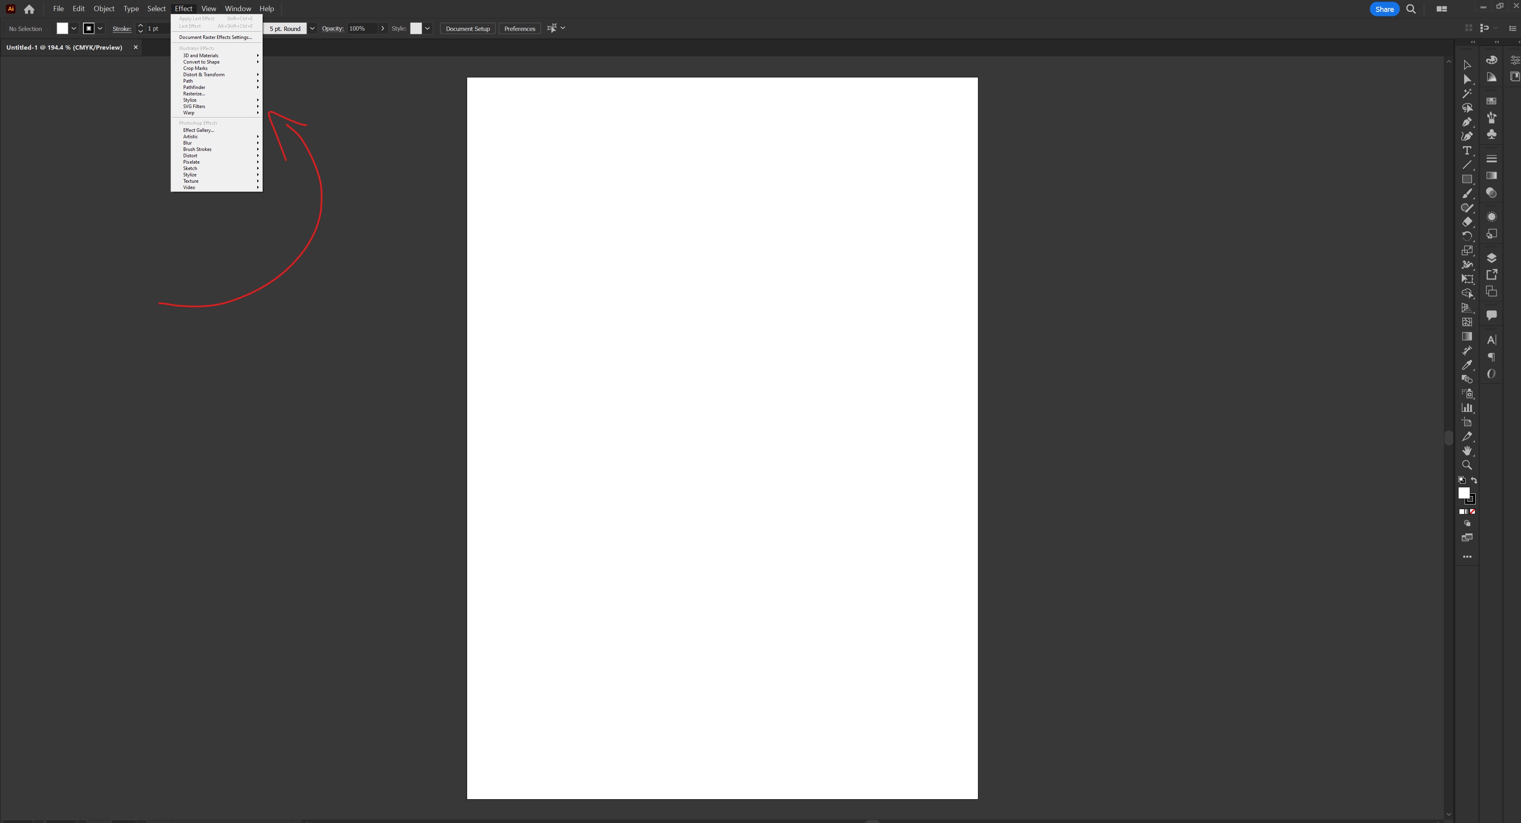Open the Gradient panel
The width and height of the screenshot is (1521, 823).
pyautogui.click(x=1491, y=176)
